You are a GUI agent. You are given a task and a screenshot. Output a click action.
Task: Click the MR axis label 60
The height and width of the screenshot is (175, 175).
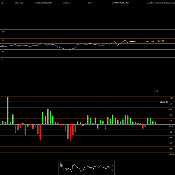point(171,110)
